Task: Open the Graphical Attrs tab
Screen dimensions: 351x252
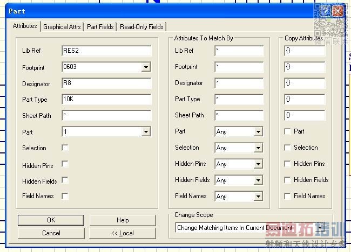Action: click(62, 27)
